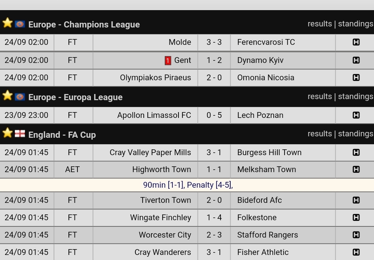Click the 90min penalty details row
This screenshot has width=374, height=260.
[x=188, y=185]
